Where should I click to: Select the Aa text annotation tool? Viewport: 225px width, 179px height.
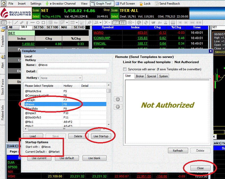tap(56, 23)
